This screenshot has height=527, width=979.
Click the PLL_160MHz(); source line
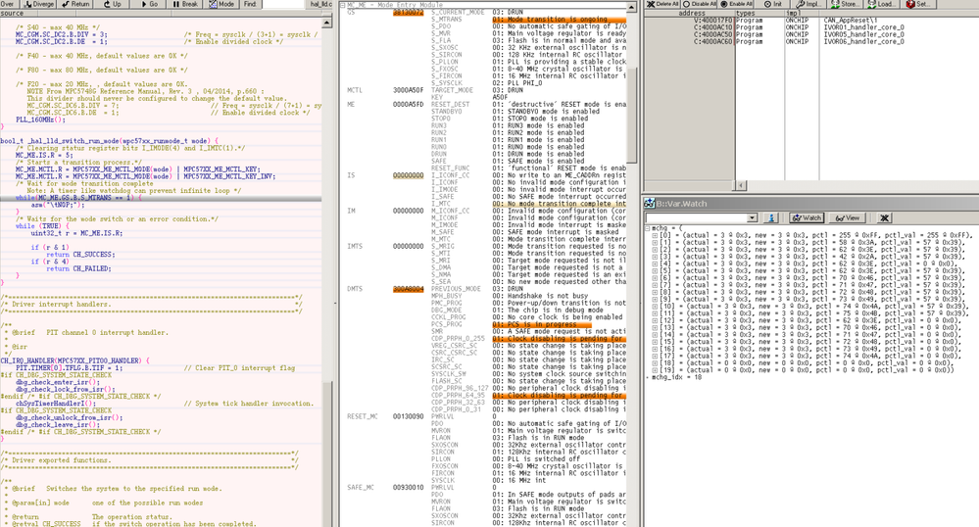40,120
